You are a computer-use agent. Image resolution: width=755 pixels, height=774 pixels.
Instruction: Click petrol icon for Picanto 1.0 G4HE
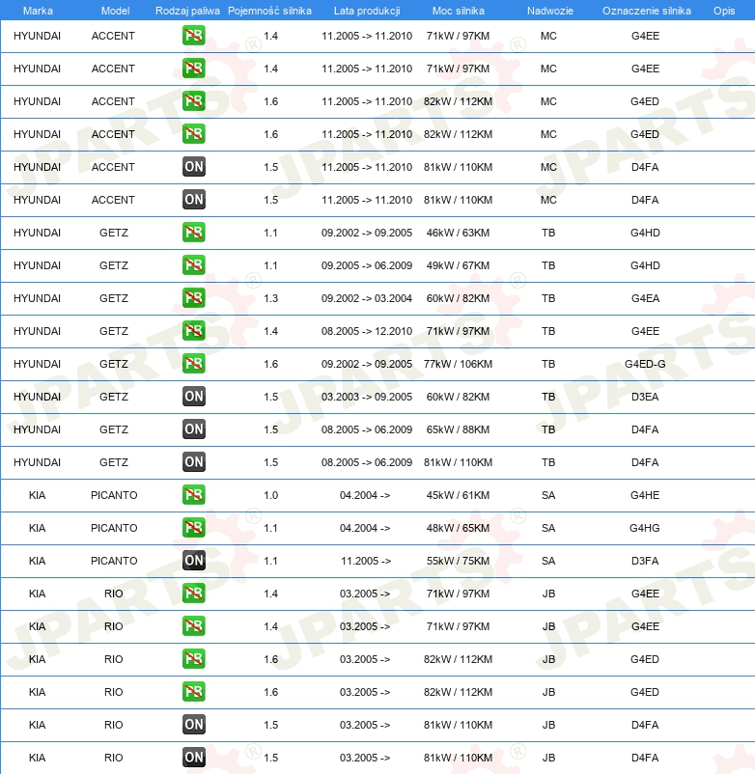(x=193, y=495)
